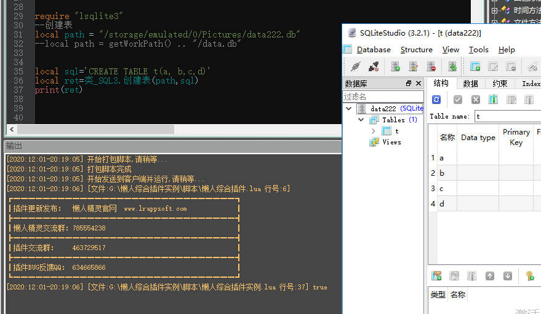Open the Tools menu

click(x=479, y=50)
